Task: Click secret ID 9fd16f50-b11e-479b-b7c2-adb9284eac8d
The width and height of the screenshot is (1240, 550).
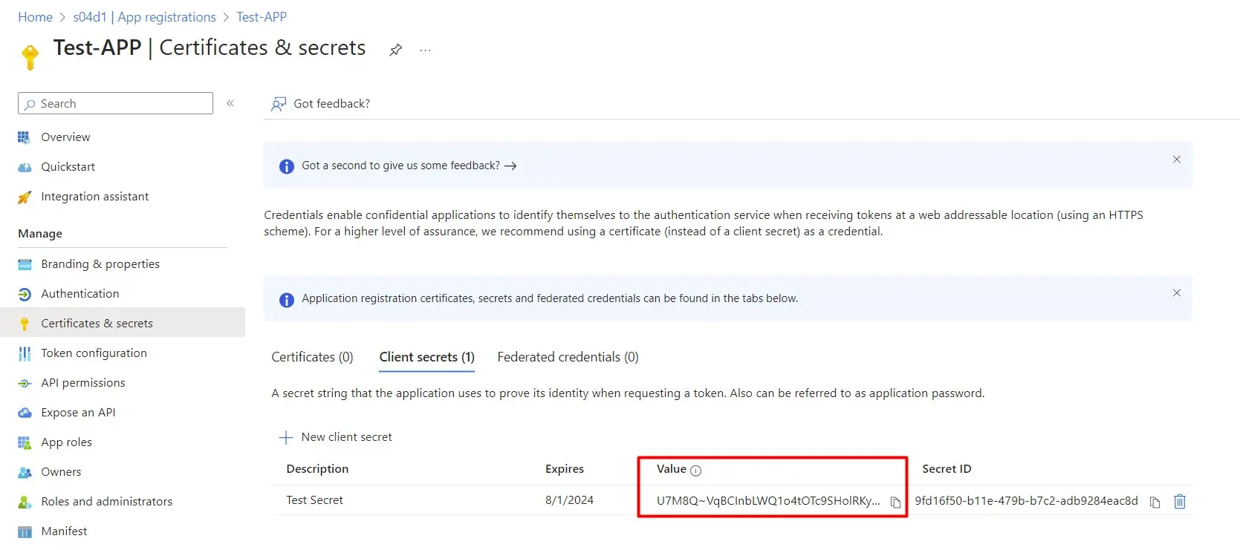Action: tap(1026, 501)
